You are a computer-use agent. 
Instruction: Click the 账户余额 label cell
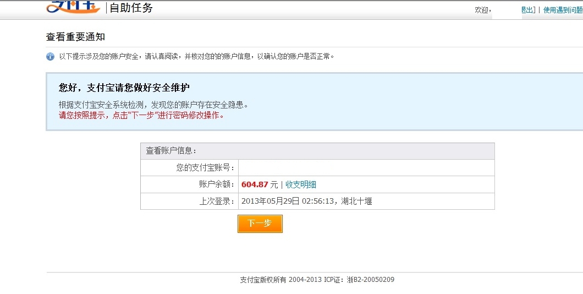[190, 184]
